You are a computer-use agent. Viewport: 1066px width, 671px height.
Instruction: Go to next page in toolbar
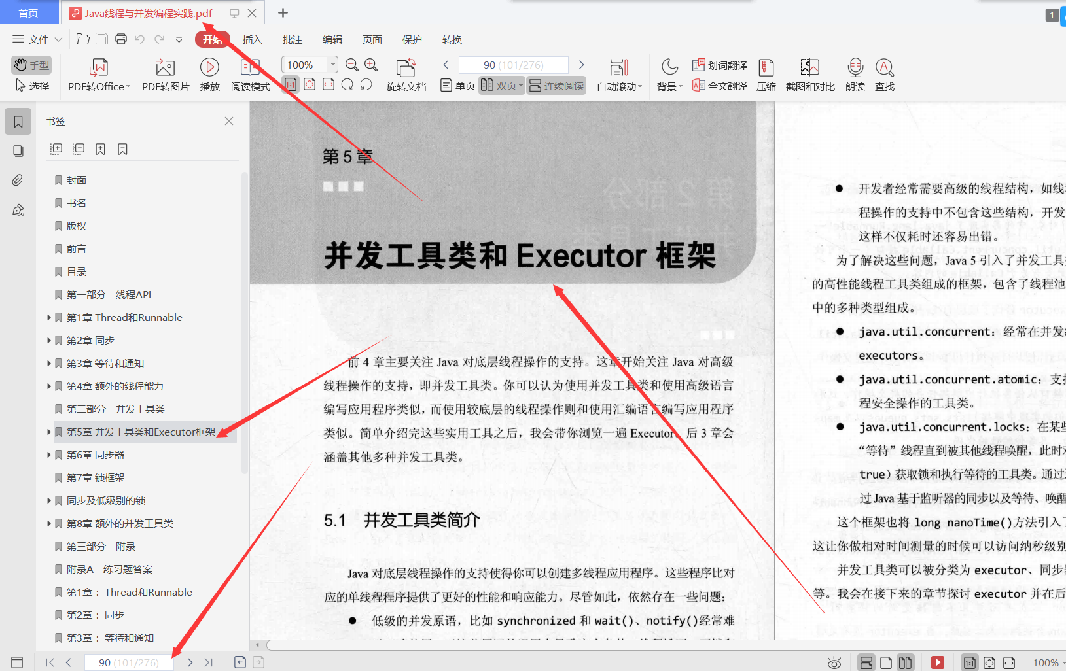(581, 65)
